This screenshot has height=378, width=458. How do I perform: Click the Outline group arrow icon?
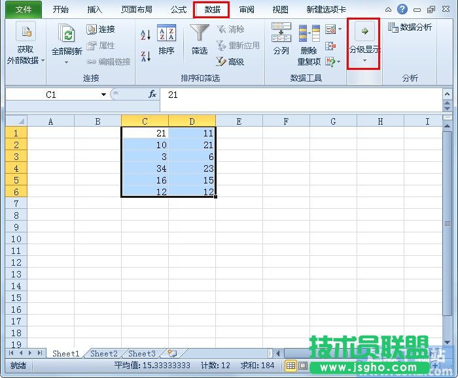pos(364,31)
